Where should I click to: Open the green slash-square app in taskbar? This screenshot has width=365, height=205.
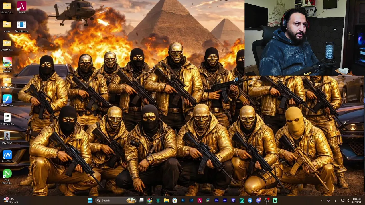242,200
